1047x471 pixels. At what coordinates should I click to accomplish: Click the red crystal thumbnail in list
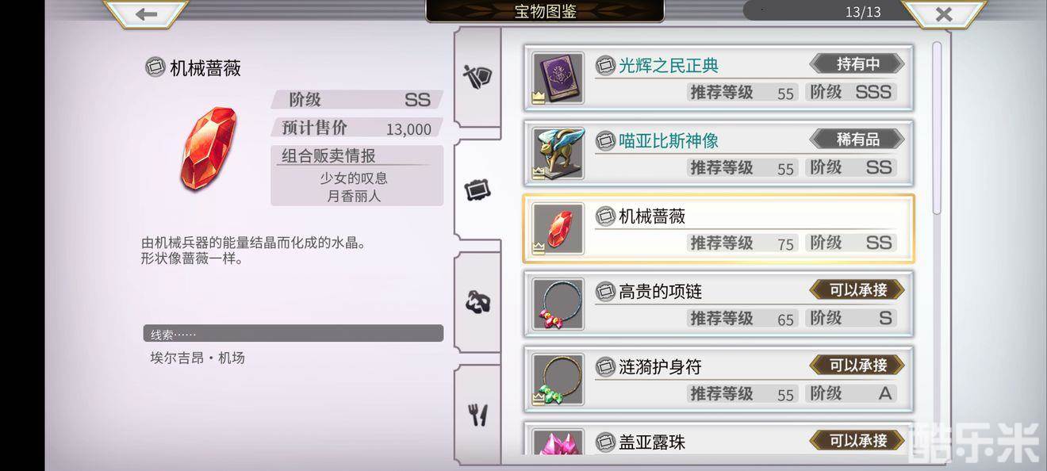(x=558, y=228)
